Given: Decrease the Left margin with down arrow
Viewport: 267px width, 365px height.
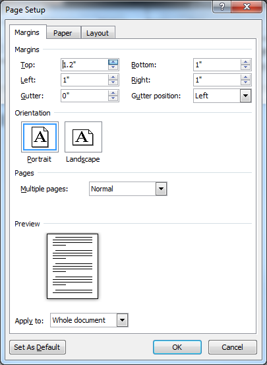Looking at the screenshot, I should (x=113, y=83).
